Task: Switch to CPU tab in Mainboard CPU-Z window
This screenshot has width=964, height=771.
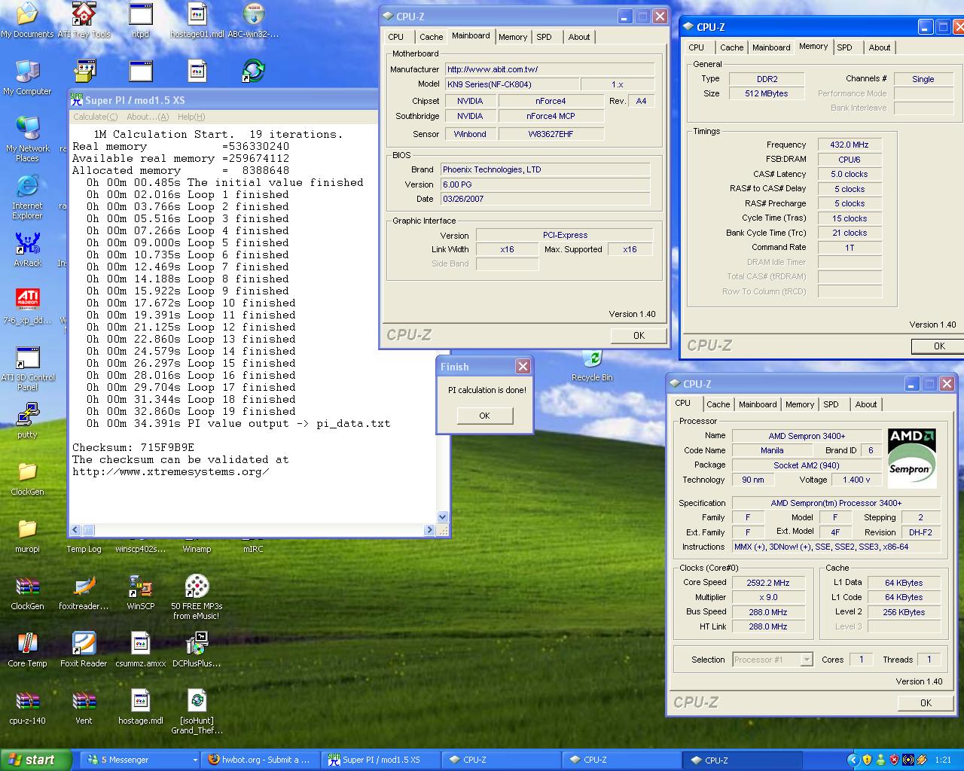Action: [396, 37]
